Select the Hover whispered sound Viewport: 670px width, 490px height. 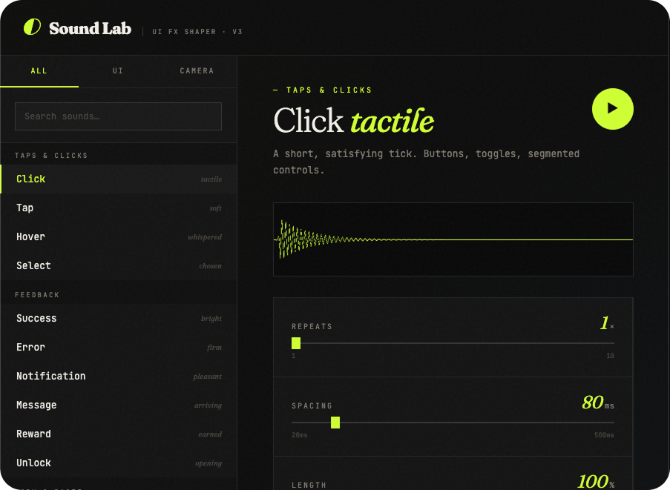click(119, 237)
